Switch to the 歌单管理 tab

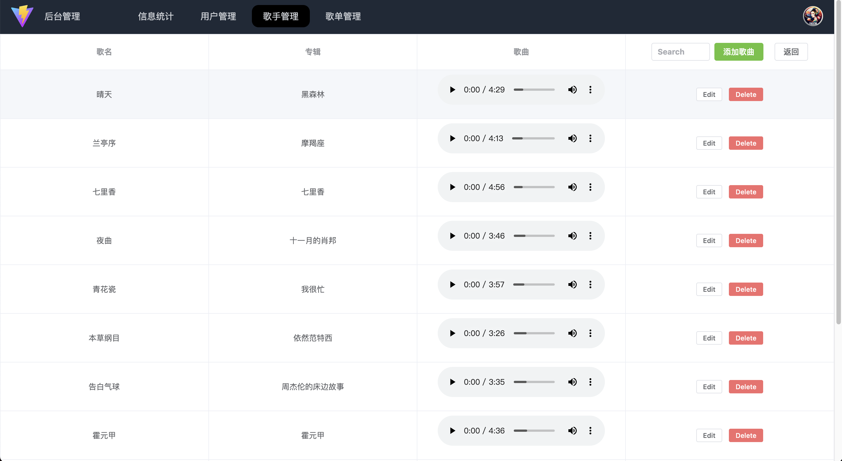click(343, 16)
